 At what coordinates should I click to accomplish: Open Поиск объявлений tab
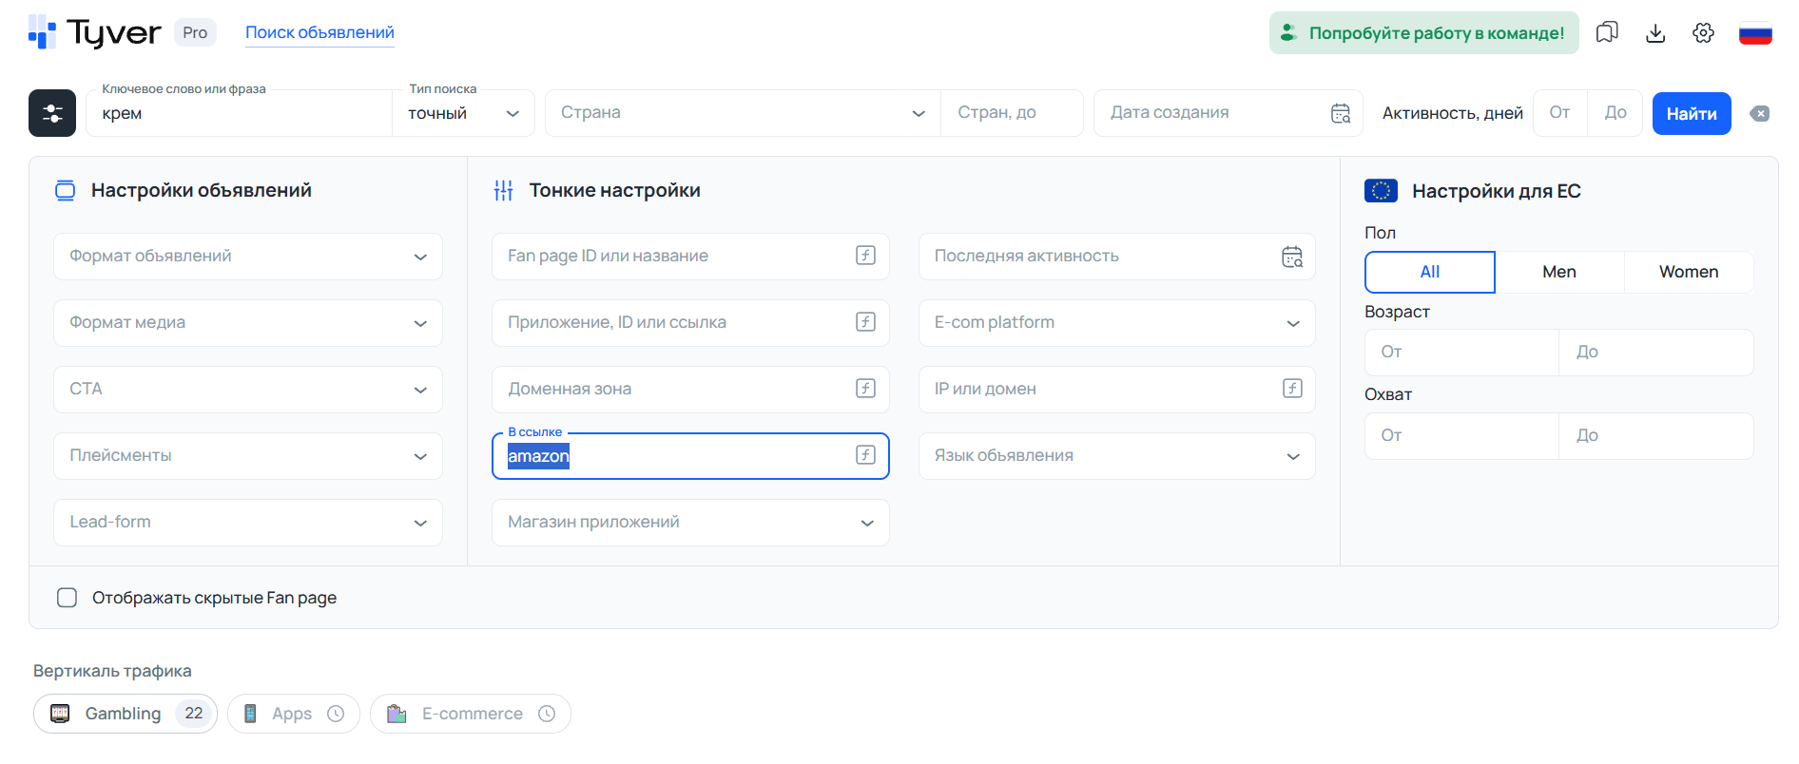tap(319, 32)
